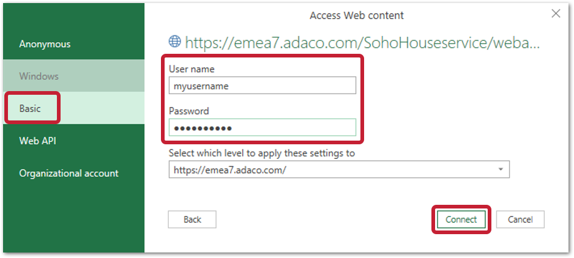
Task: Choose the Basic authentication tab
Action: coord(74,108)
